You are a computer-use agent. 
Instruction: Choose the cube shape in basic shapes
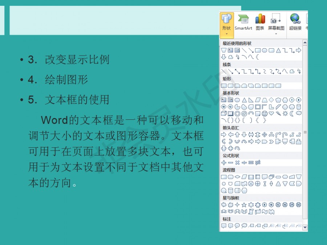click(224, 114)
